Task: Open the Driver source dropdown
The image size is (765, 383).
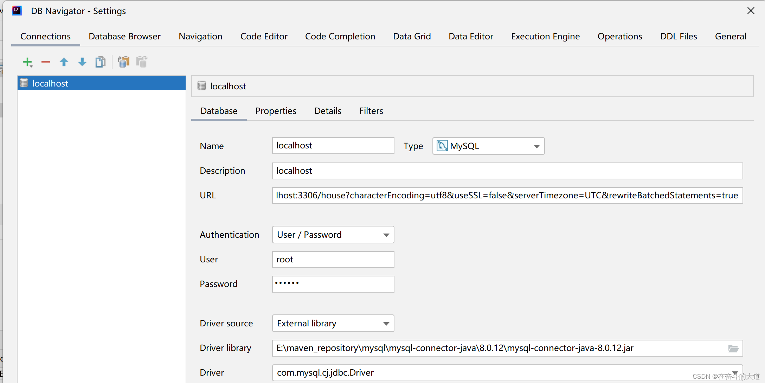Action: [386, 323]
